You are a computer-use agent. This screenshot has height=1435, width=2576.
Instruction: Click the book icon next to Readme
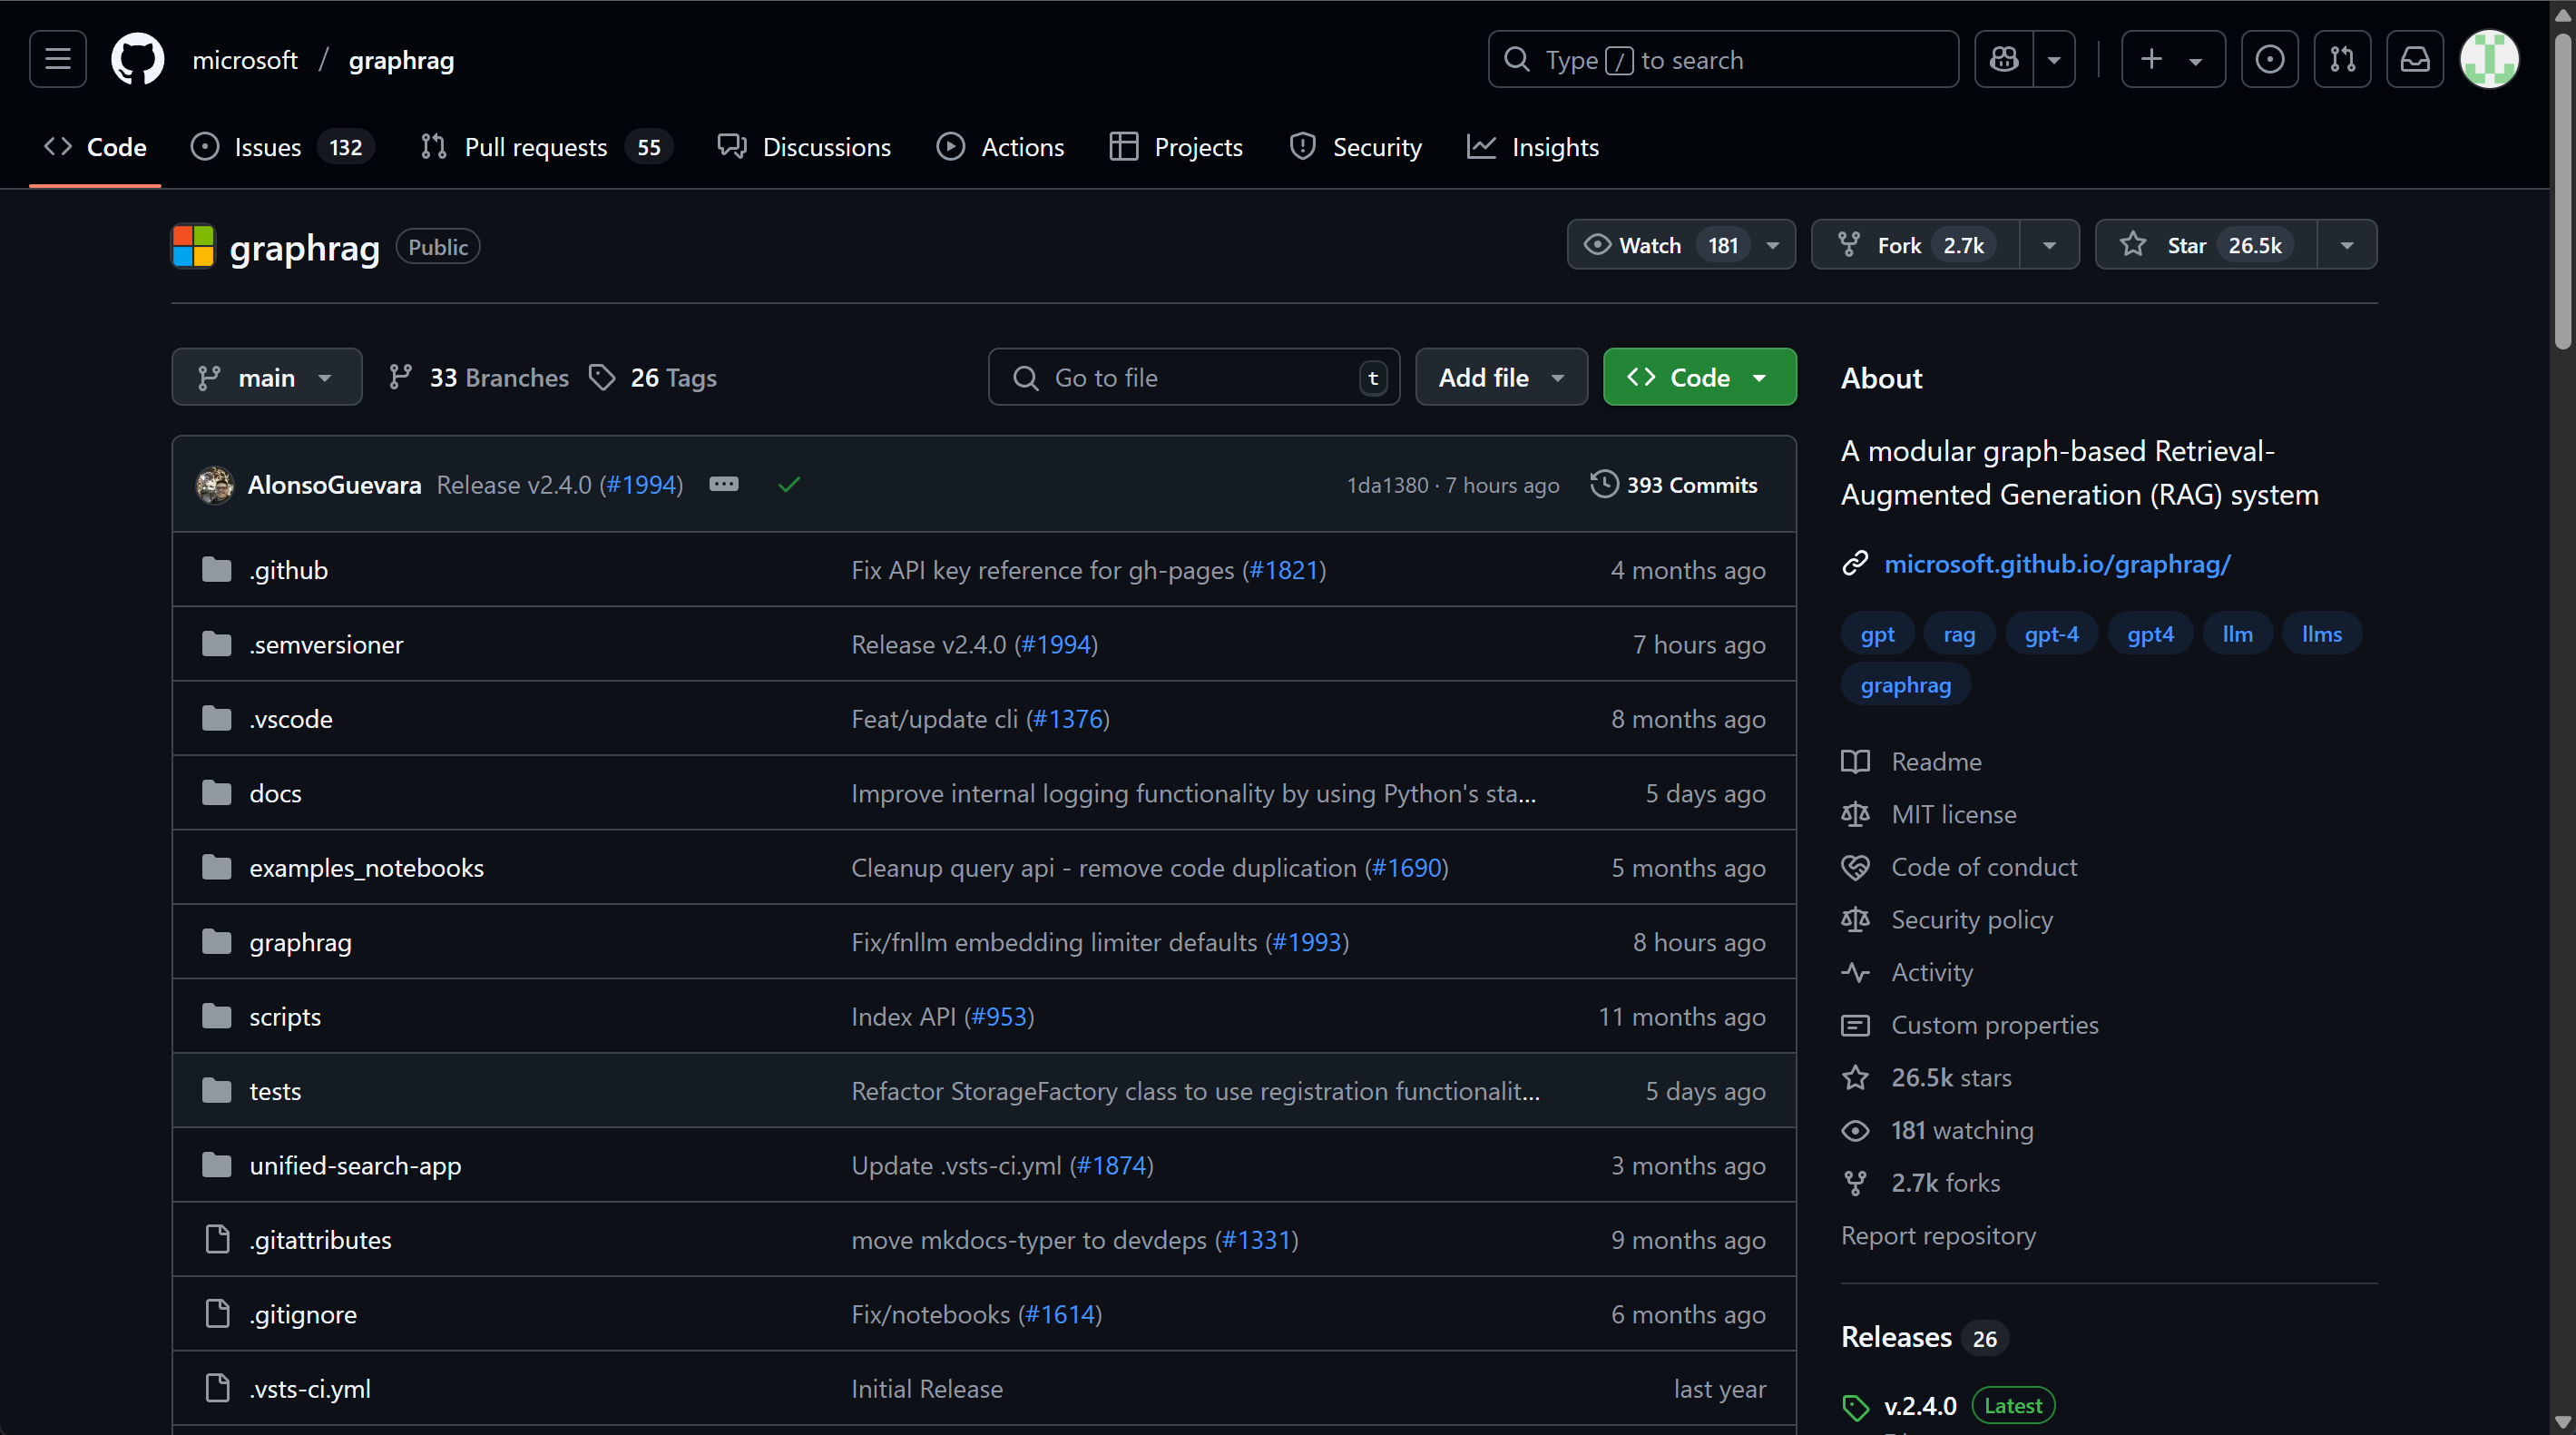tap(1855, 762)
